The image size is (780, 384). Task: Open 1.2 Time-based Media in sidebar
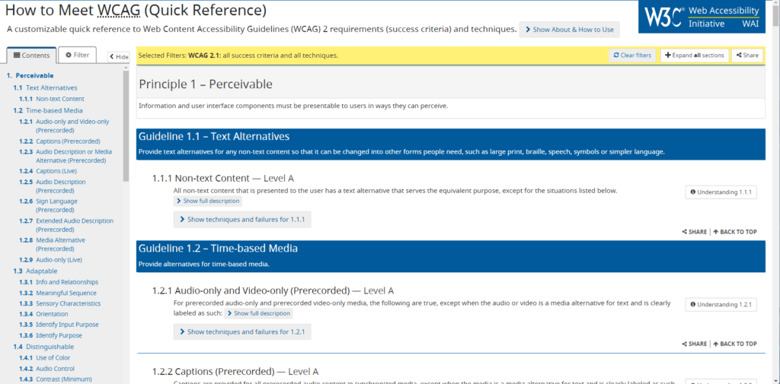click(x=48, y=111)
